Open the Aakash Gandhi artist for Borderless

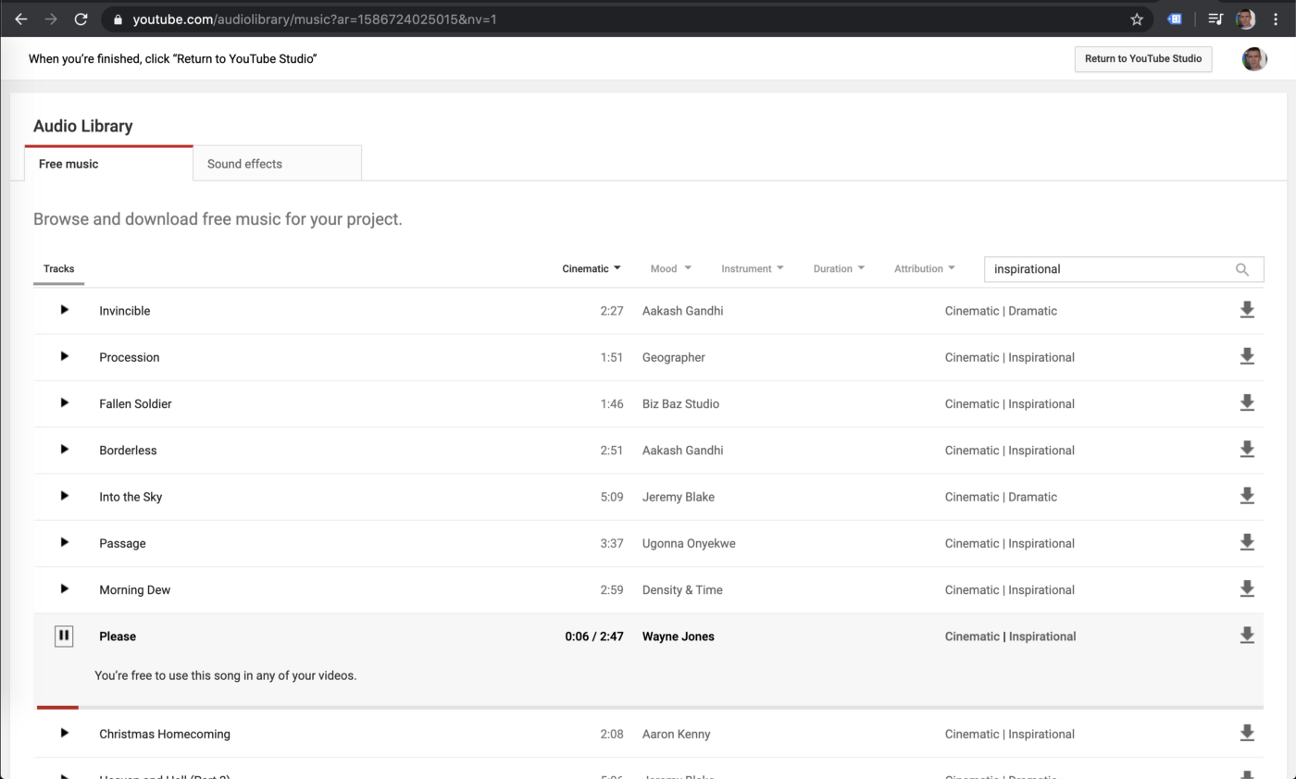click(682, 451)
